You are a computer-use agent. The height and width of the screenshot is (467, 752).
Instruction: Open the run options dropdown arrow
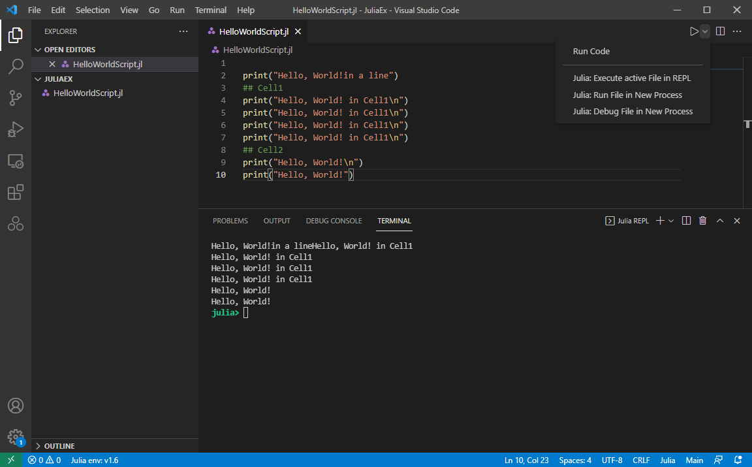[704, 31]
